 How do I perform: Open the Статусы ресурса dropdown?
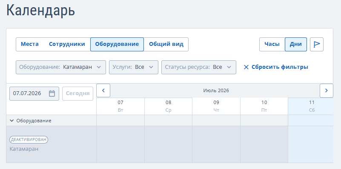(199, 67)
